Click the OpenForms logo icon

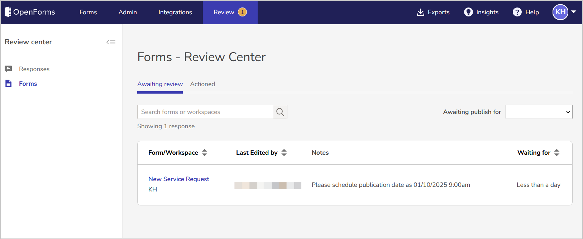tap(8, 12)
